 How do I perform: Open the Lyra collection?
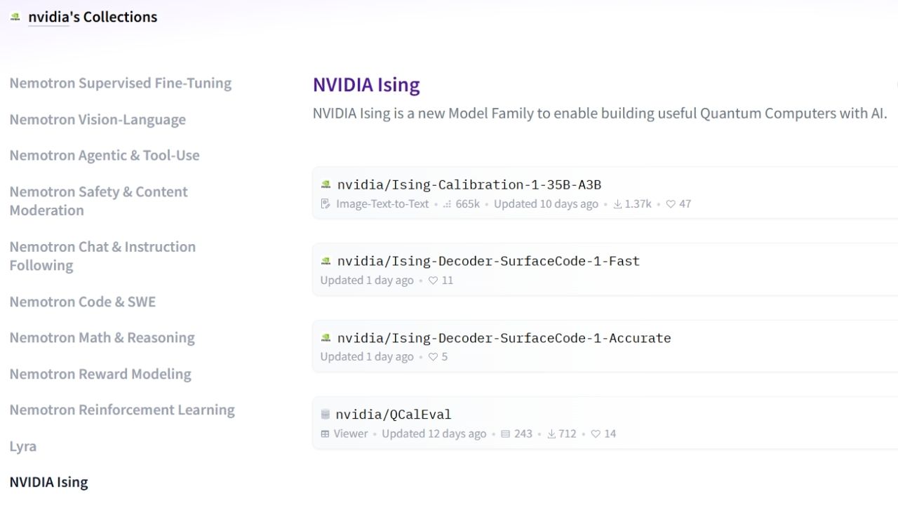coord(23,446)
